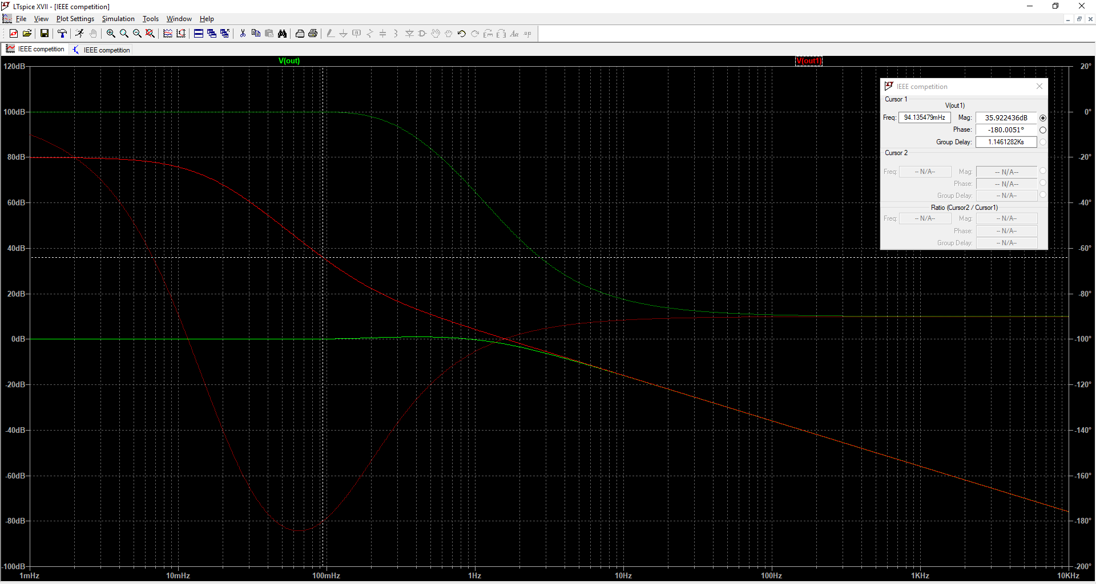Click the New Schematic toolbar icon
Viewport: 1096px width, 584px height.
click(x=14, y=34)
